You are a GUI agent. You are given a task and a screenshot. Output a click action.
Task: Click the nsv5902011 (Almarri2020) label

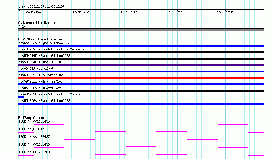(x=40, y=81)
